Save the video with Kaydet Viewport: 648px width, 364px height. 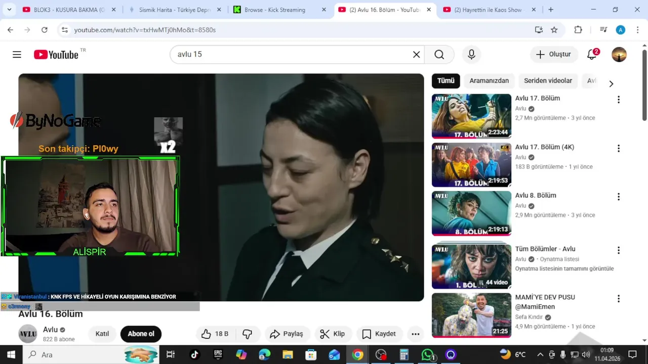click(379, 334)
